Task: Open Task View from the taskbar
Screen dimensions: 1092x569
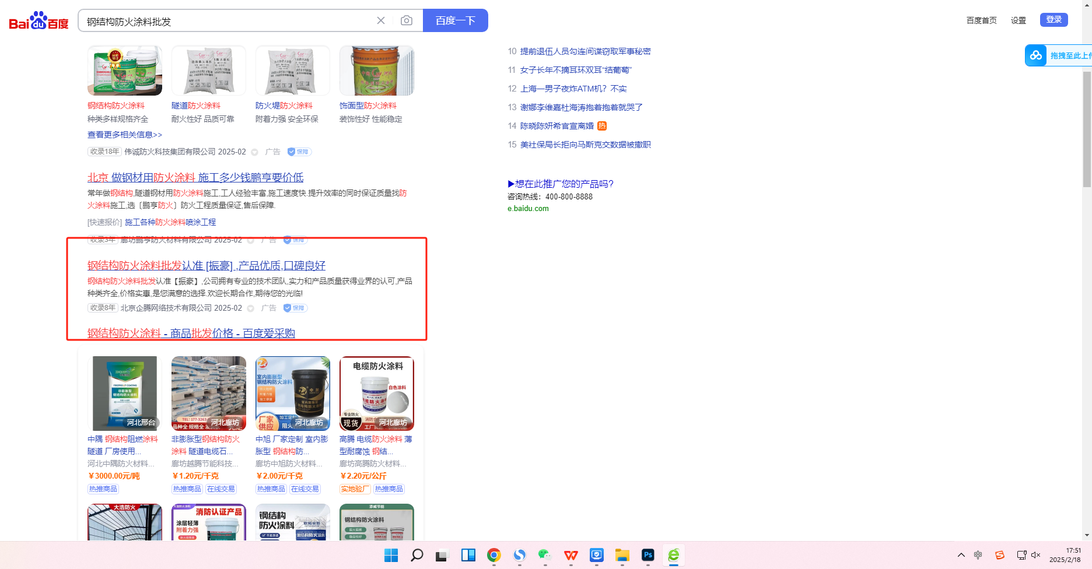Action: [442, 556]
